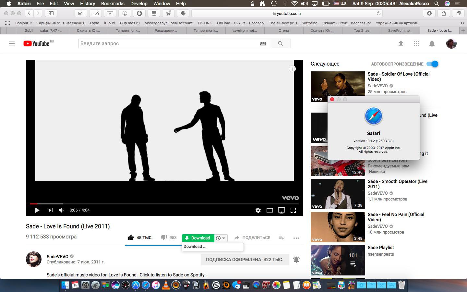Click the youtube.com address bar

(x=287, y=13)
